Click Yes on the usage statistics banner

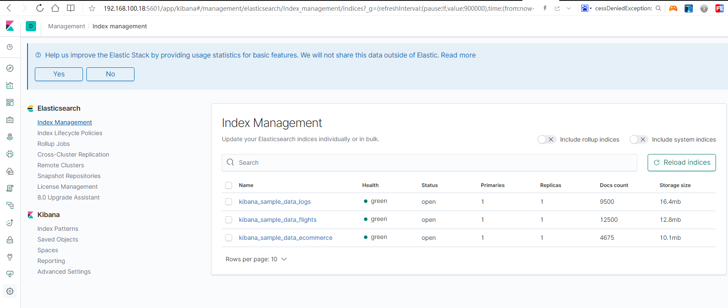(59, 74)
